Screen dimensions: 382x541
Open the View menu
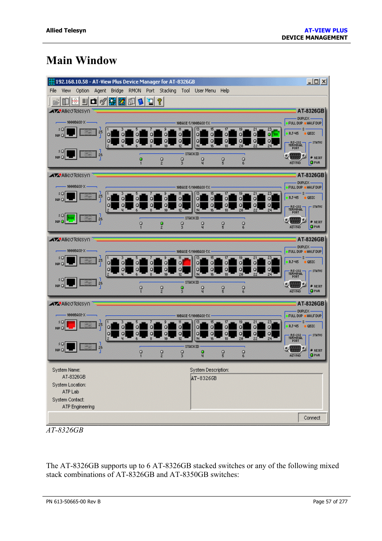pos(66,91)
